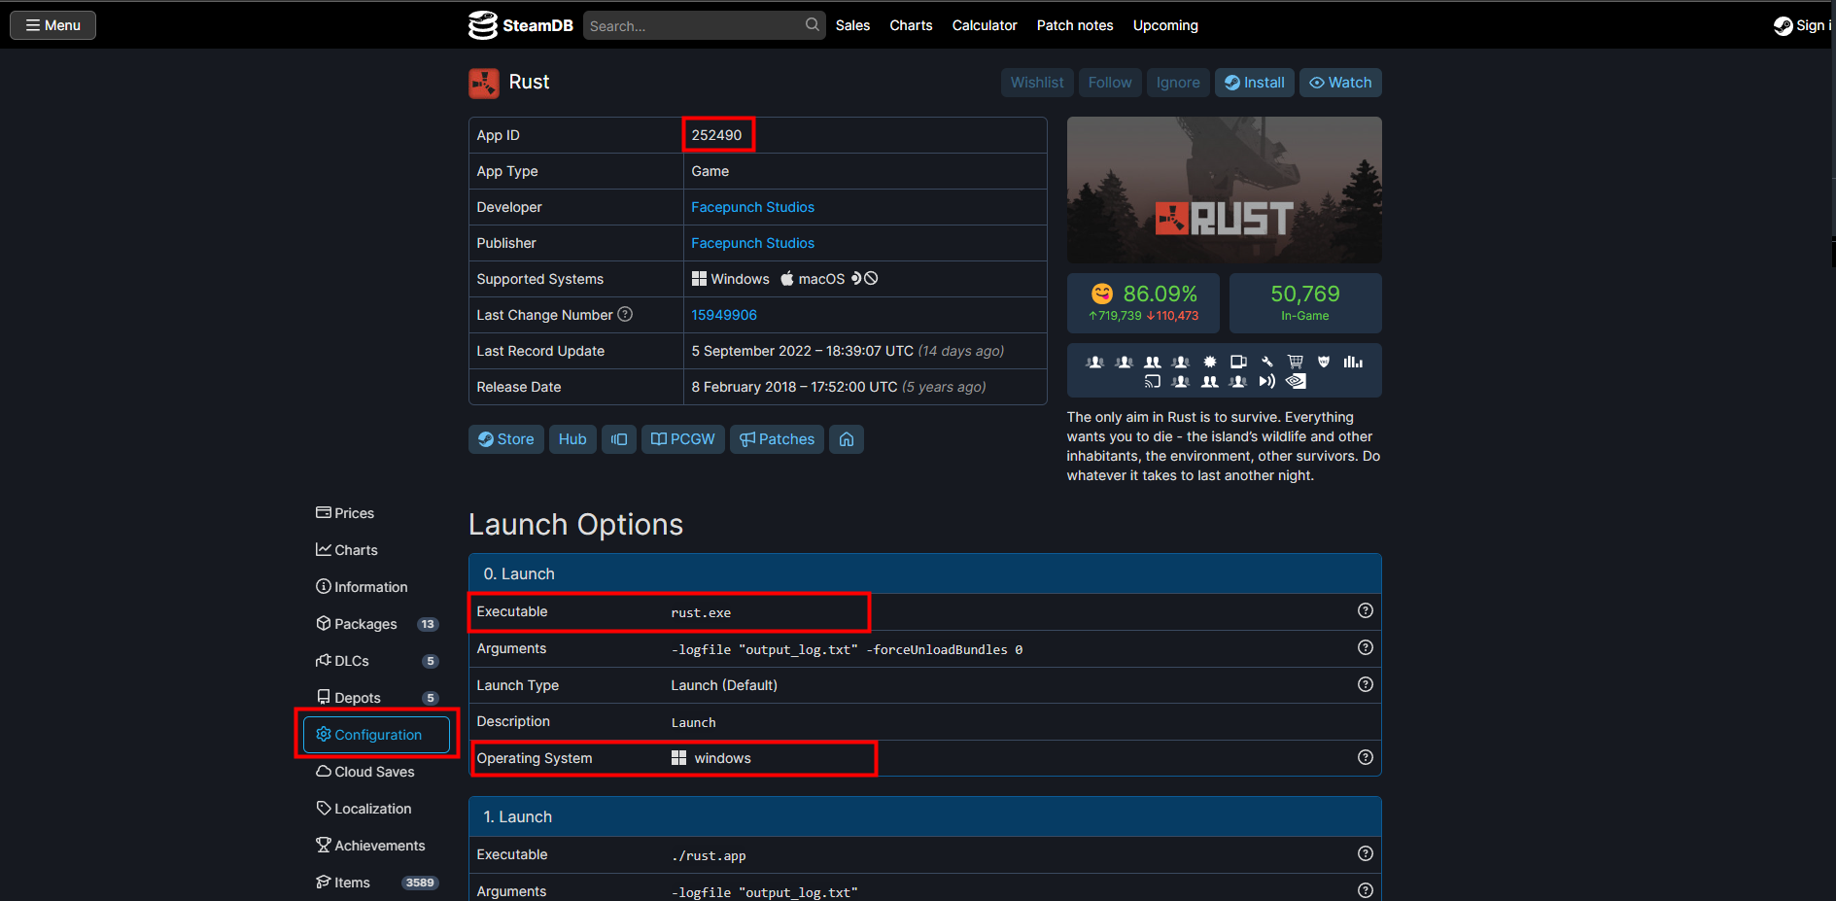The image size is (1836, 901).
Task: Toggle the Watch button
Action: click(x=1340, y=83)
